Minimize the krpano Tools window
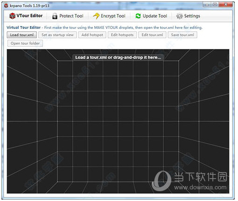The height and width of the screenshot is (201, 238). click(x=207, y=5)
